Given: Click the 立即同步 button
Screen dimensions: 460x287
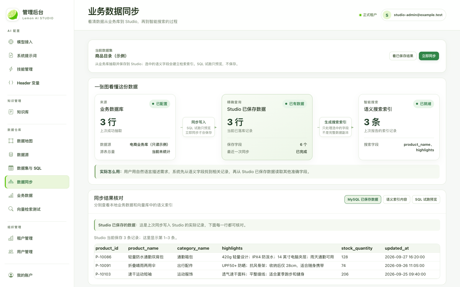Looking at the screenshot, I should click(429, 56).
